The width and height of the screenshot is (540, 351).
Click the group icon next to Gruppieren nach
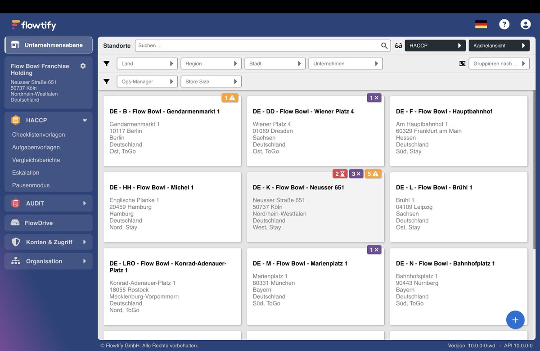[x=462, y=63]
